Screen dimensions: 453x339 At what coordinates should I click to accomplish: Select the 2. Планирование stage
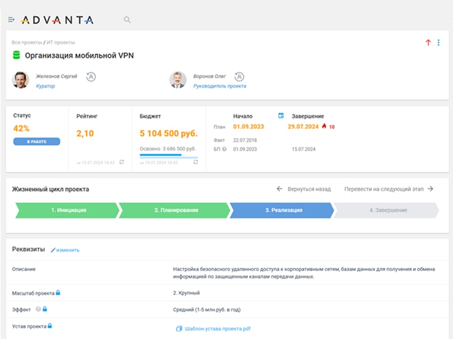[x=176, y=210]
